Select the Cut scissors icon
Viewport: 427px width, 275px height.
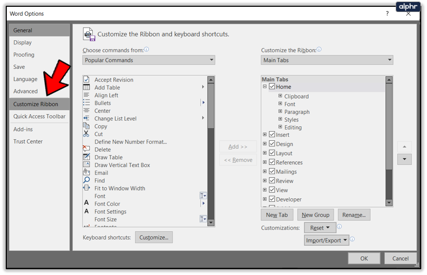click(86, 134)
